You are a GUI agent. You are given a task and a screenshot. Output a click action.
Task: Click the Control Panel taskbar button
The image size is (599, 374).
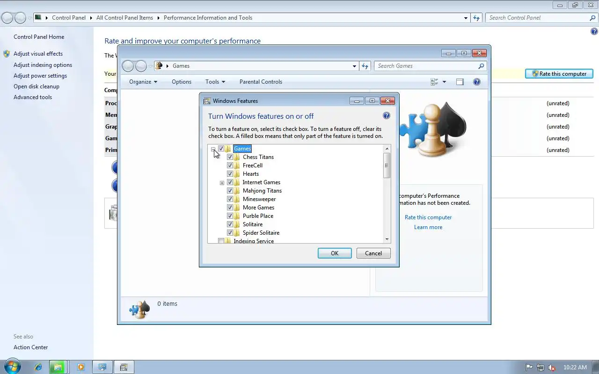point(102,367)
